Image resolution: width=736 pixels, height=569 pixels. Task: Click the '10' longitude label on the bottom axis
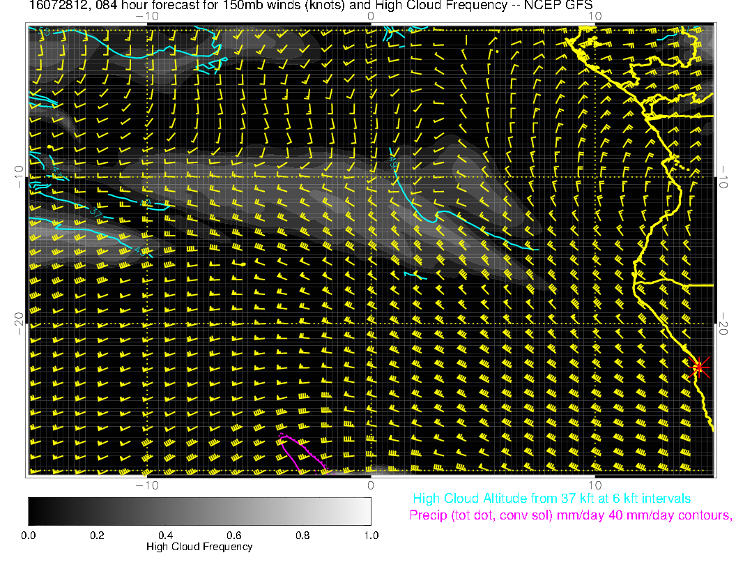[x=594, y=485]
